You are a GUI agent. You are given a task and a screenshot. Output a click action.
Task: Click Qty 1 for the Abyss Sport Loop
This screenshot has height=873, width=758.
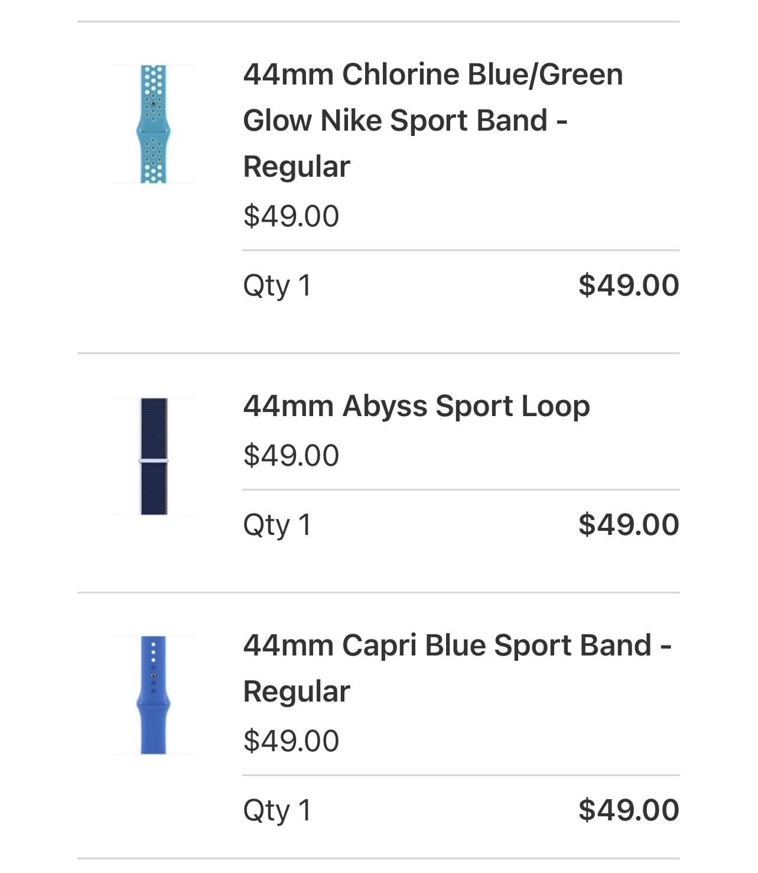(277, 525)
